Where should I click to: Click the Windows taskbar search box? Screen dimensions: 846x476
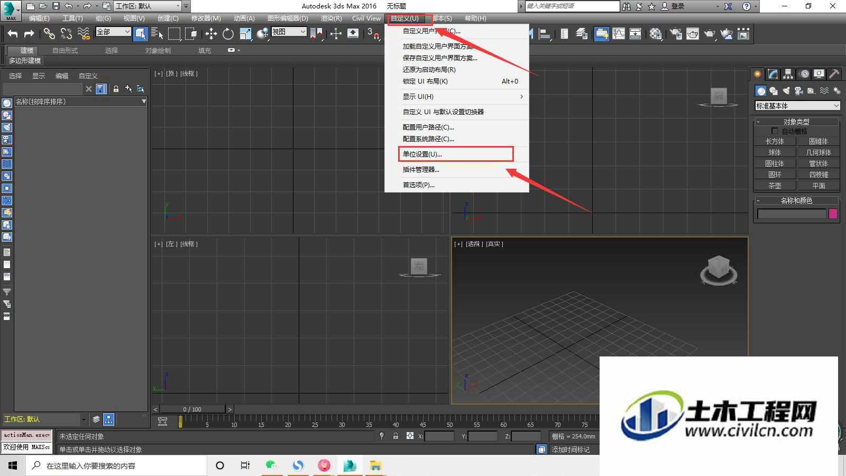click(116, 465)
